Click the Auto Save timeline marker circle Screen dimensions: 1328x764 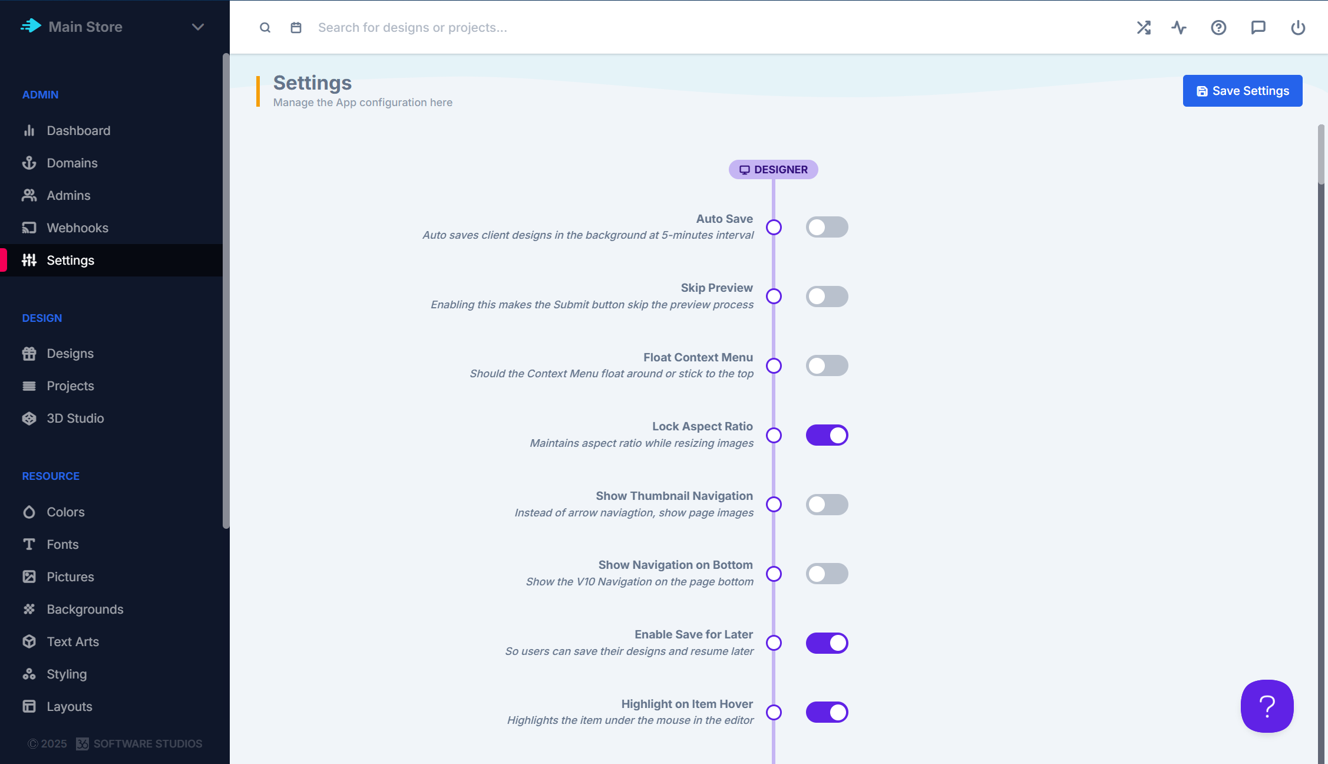pos(774,227)
